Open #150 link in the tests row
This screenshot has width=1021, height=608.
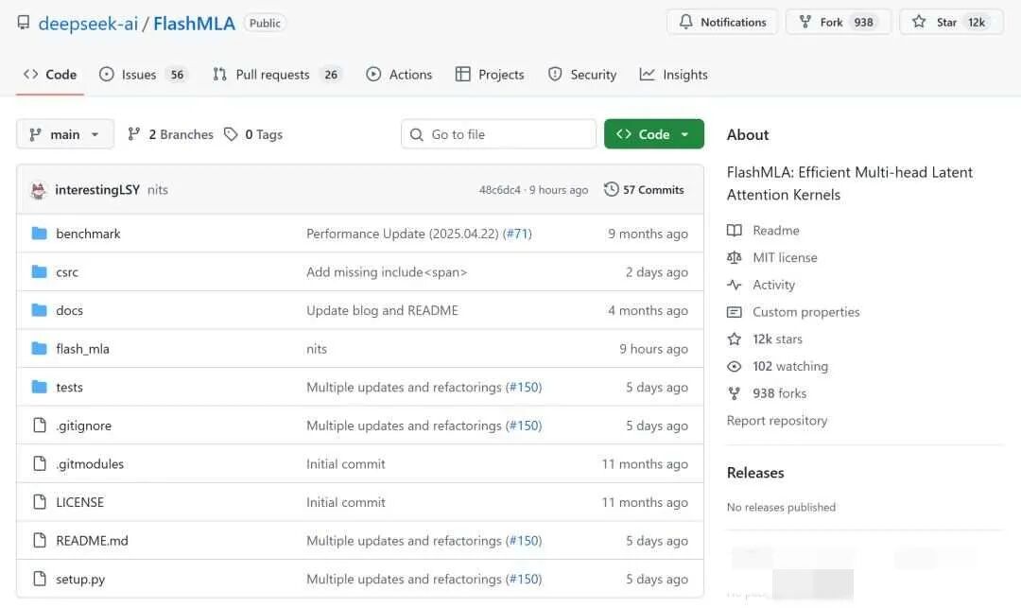point(524,388)
